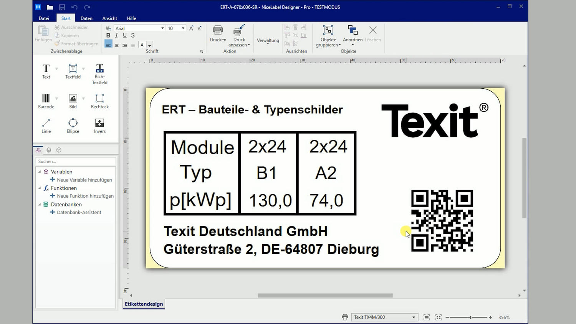This screenshot has height=324, width=576.
Task: Click the printer icon in status bar
Action: click(x=345, y=317)
